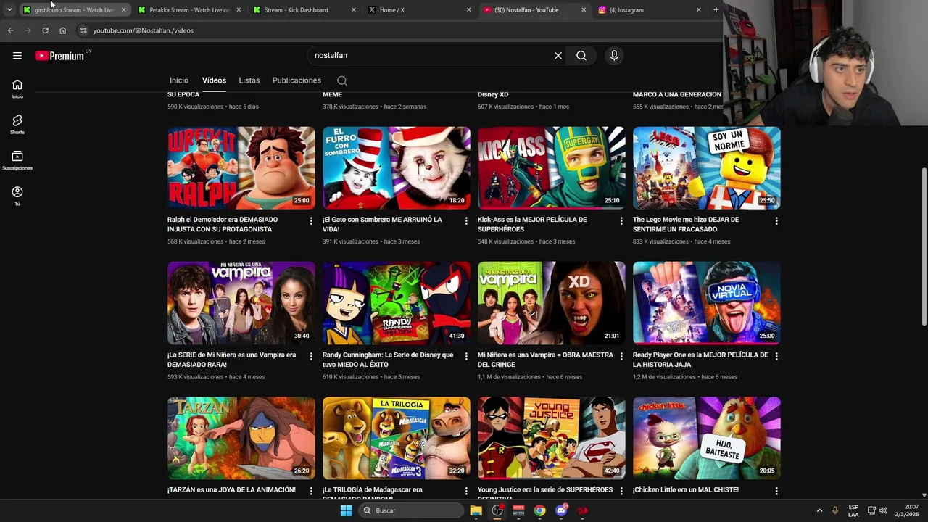The width and height of the screenshot is (928, 522).
Task: Show hidden system tray icons
Action: pos(819,510)
